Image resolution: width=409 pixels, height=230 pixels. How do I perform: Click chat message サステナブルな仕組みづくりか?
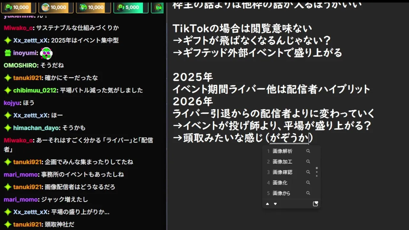point(77,28)
